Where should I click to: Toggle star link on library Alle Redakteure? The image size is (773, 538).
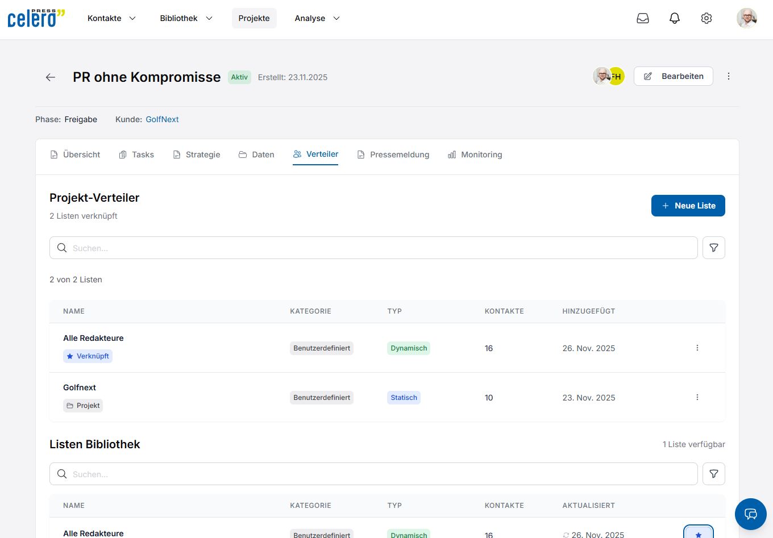click(698, 533)
